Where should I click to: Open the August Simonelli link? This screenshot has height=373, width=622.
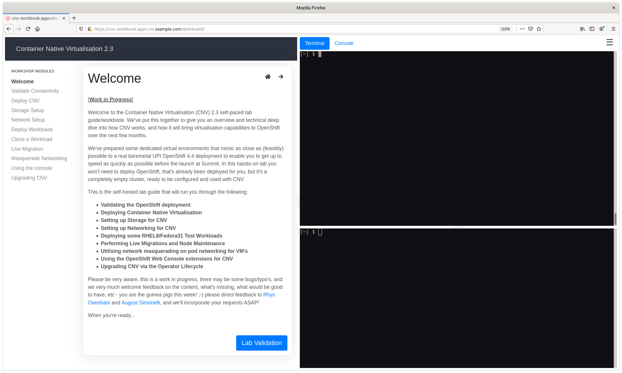tap(141, 303)
